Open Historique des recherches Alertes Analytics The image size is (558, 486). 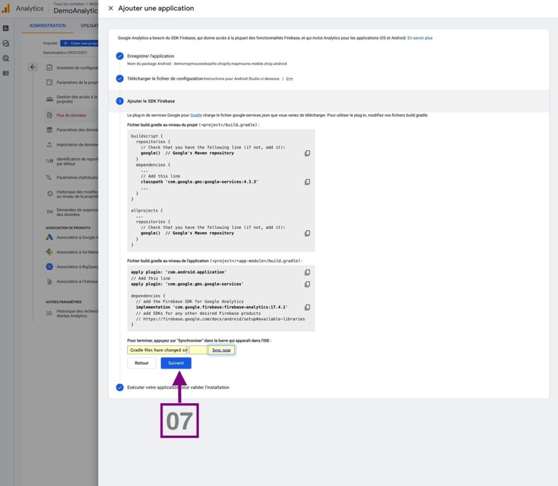point(72,313)
